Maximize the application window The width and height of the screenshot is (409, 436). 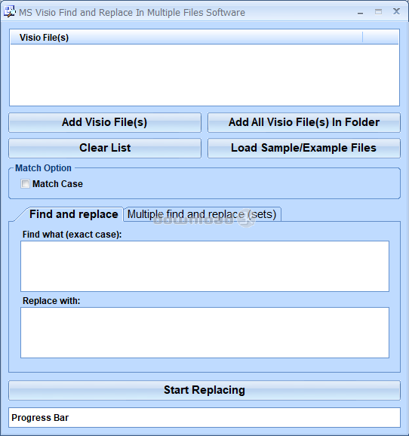(x=378, y=11)
